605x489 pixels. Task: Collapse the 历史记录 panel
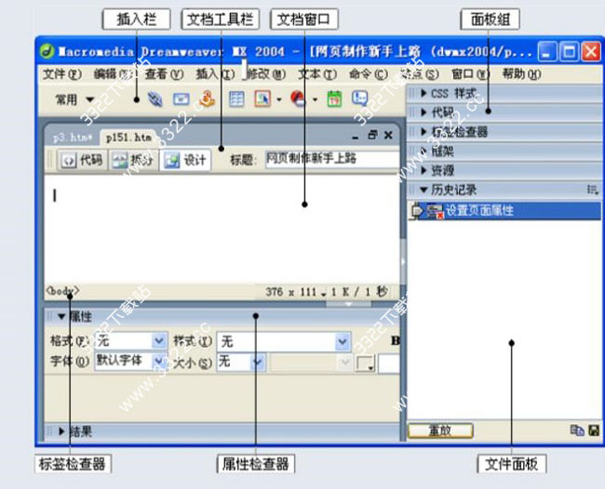423,190
